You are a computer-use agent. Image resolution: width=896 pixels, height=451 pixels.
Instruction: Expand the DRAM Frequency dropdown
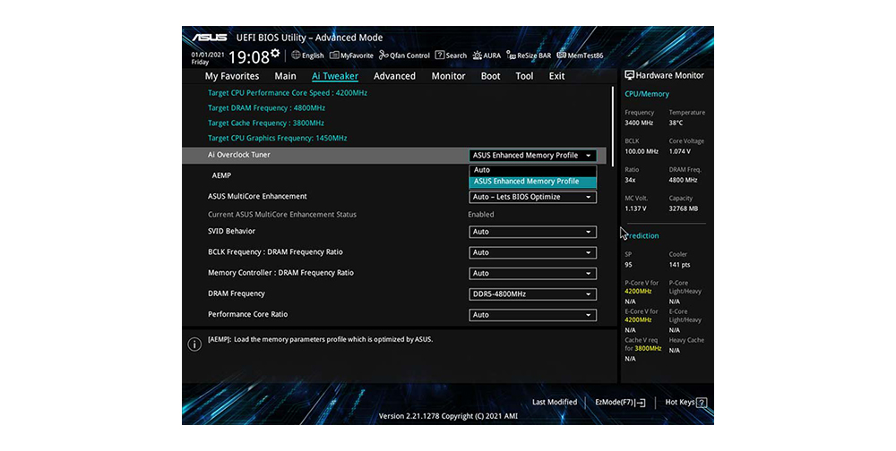click(x=532, y=294)
